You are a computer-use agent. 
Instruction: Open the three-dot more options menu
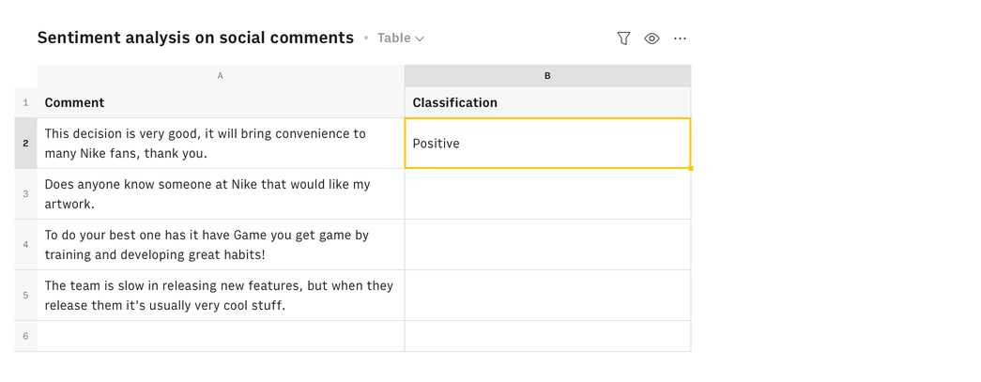681,38
